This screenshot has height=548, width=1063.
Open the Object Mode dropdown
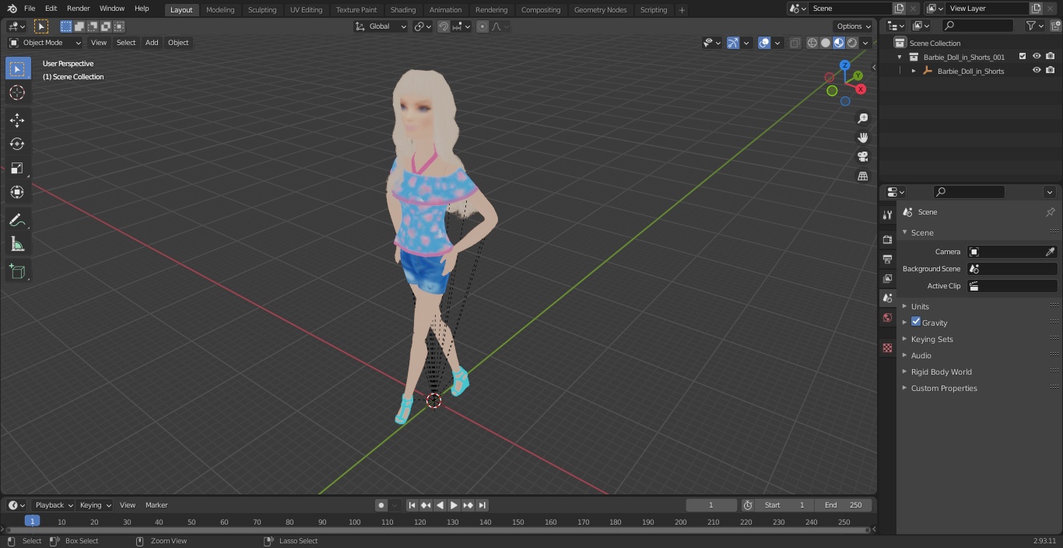(45, 43)
